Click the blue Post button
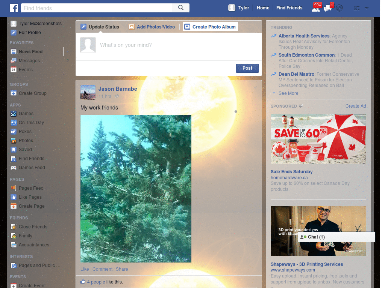 click(x=247, y=68)
